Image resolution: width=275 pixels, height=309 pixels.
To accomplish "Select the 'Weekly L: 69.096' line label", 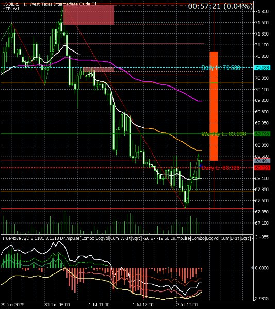I will click(223, 134).
